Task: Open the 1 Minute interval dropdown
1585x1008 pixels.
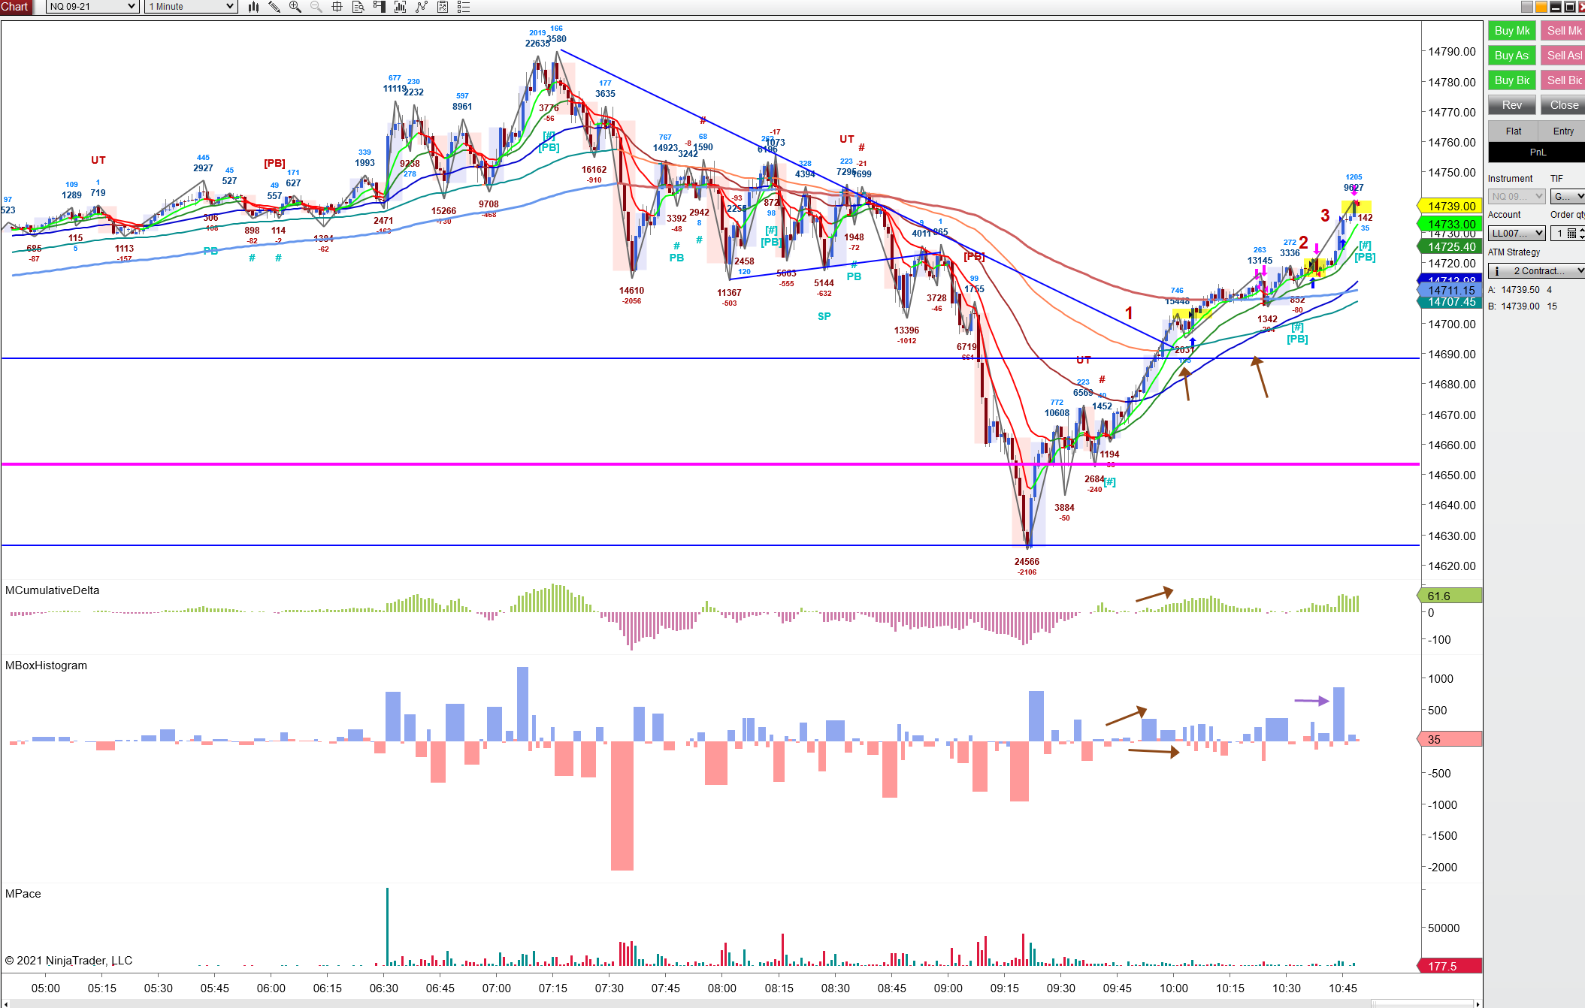Action: [x=191, y=7]
